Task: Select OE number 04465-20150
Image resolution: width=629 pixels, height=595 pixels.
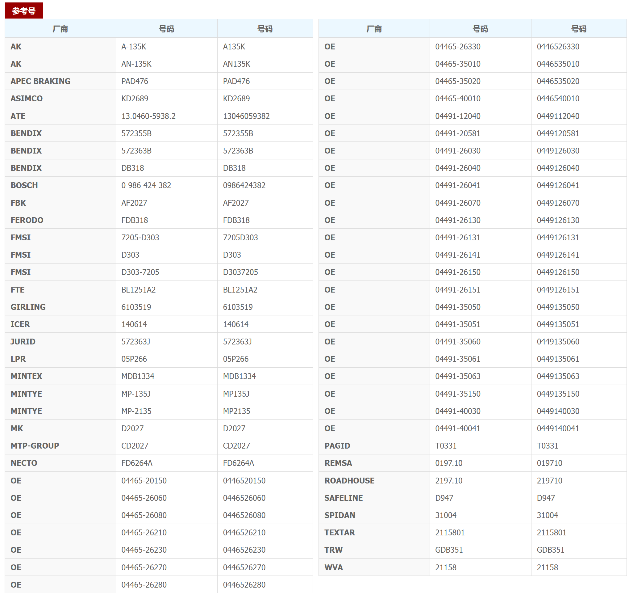Action: (144, 480)
